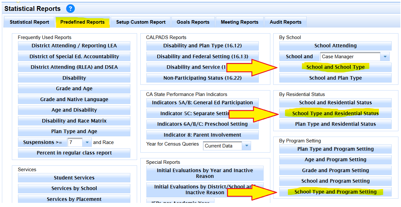Run the School and School Type report
This screenshot has width=401, height=207.
tap(335, 67)
